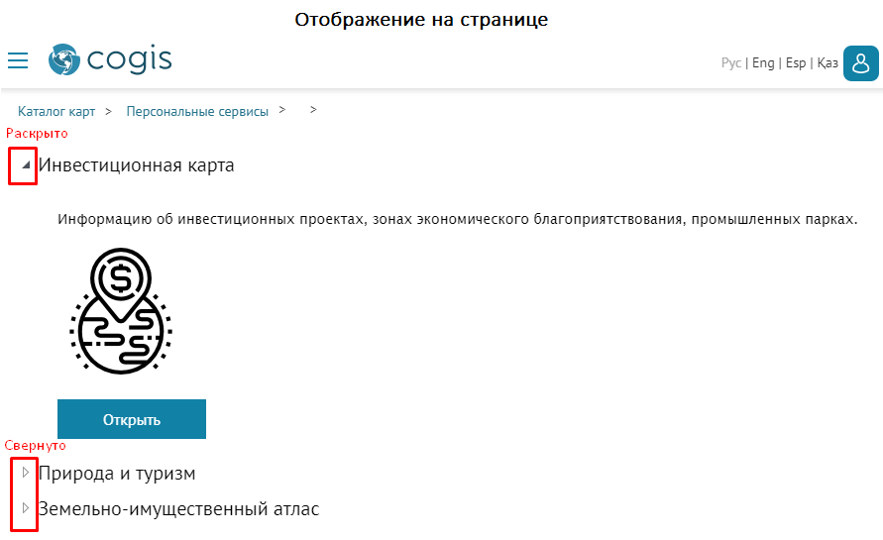This screenshot has height=540, width=883.
Task: Select the Природа и туризм heading
Action: pos(117,474)
